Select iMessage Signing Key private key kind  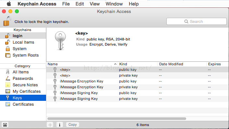point(128,99)
